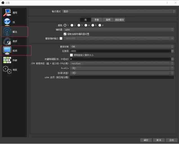The height and width of the screenshot is (144, 179).
Task: Open Audio settings headphones icon
Action: (x=7, y=41)
